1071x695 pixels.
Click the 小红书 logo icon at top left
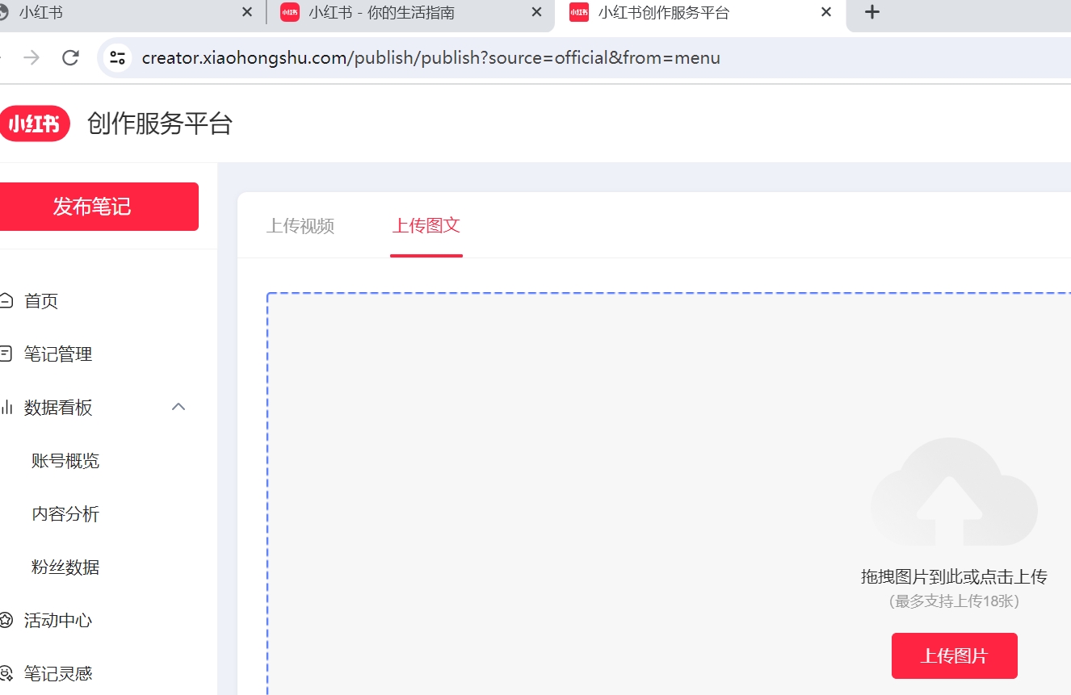[x=36, y=123]
